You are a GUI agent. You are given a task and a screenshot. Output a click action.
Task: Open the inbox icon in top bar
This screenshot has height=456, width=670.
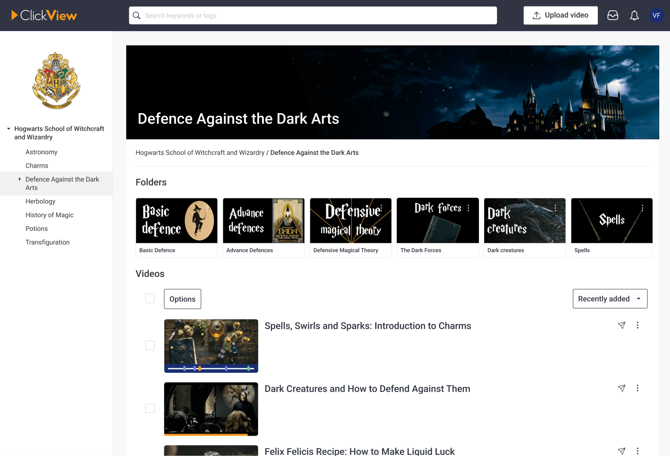click(x=613, y=15)
